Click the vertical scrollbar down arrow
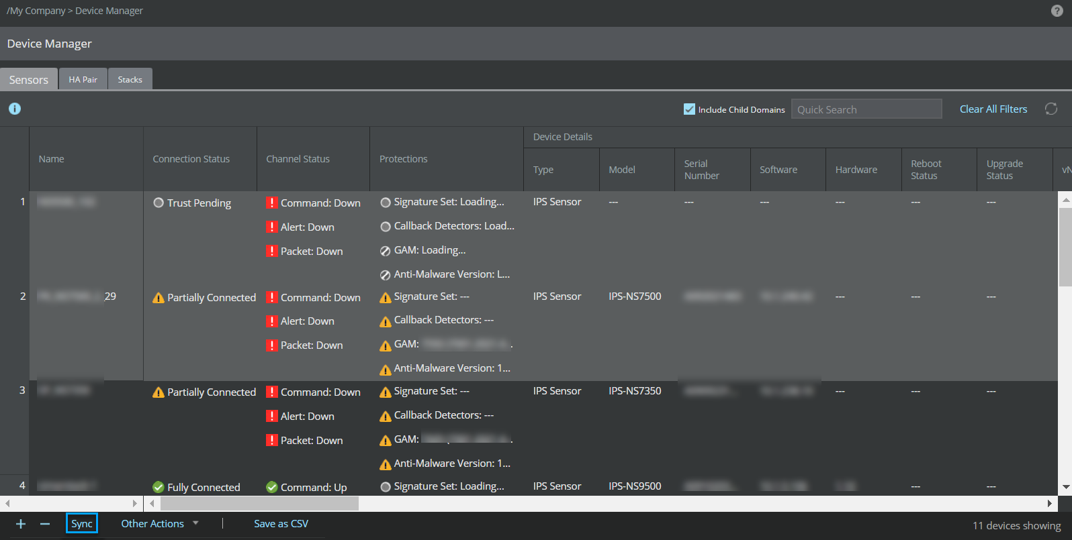The image size is (1072, 540). (x=1065, y=488)
